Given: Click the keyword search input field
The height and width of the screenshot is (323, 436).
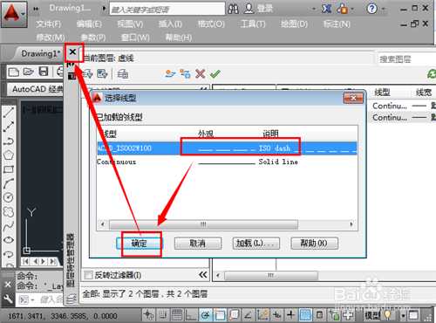Looking at the screenshot, I should point(167,9).
